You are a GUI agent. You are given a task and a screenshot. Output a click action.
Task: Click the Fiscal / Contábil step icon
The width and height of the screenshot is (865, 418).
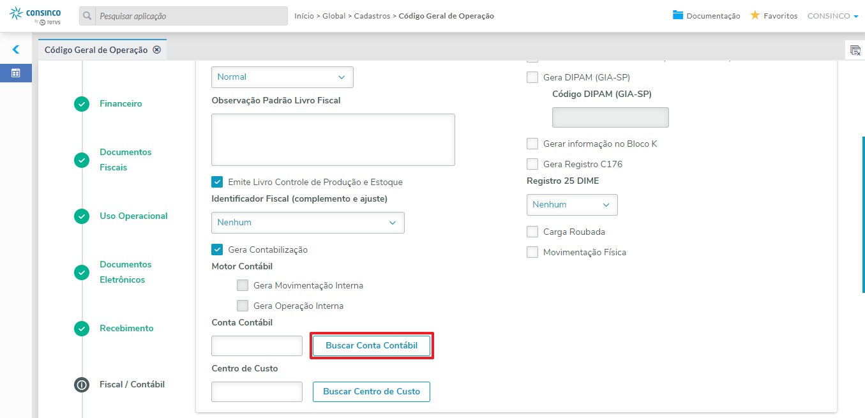82,385
